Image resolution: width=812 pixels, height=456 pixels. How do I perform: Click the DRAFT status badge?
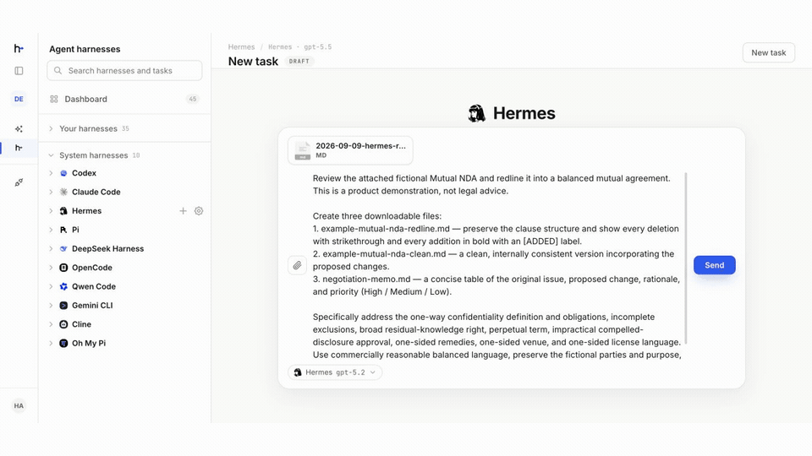point(299,62)
